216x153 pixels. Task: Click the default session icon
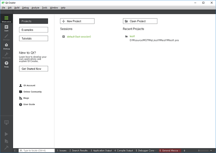click(x=64, y=37)
